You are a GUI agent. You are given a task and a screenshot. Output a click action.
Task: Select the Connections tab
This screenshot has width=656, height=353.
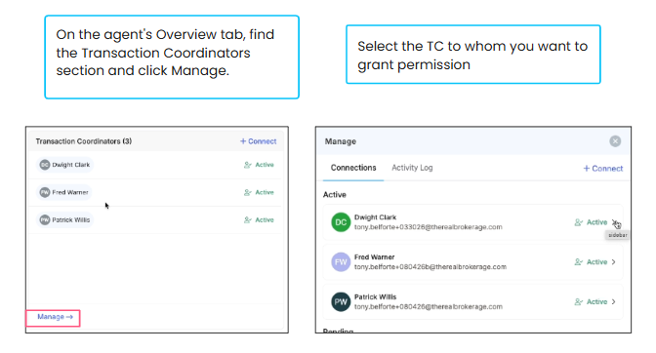[x=353, y=168]
